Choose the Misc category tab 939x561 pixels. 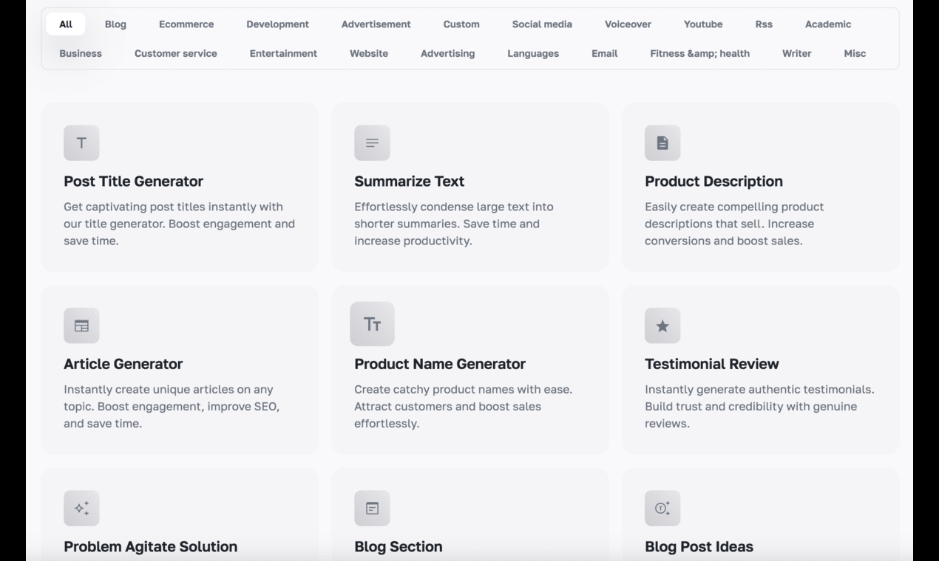855,53
